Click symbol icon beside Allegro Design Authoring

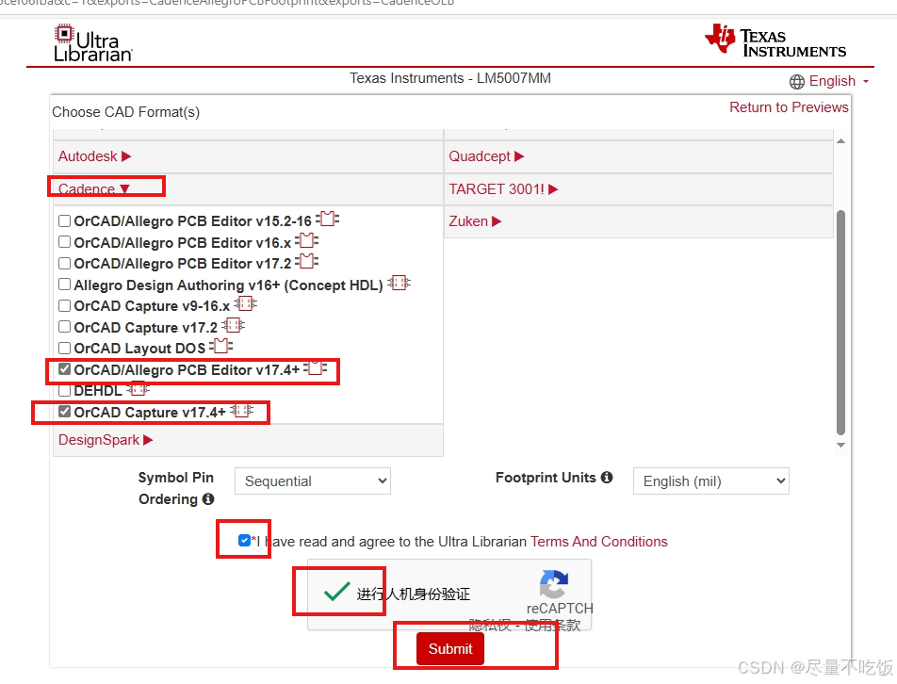(399, 283)
